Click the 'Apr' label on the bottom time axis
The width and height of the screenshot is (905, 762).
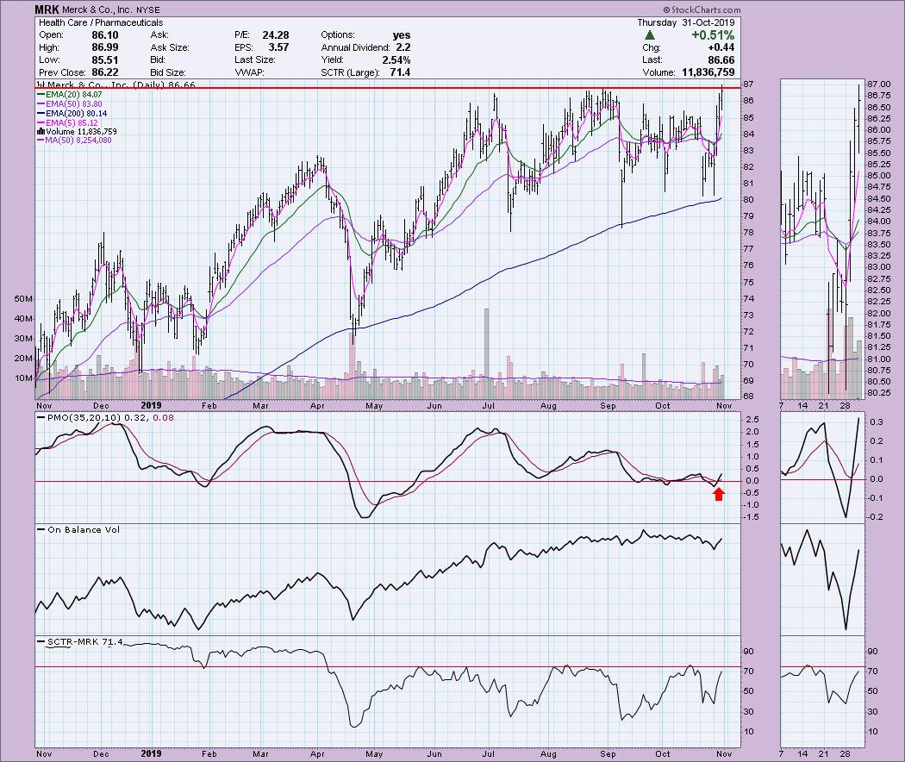(317, 754)
